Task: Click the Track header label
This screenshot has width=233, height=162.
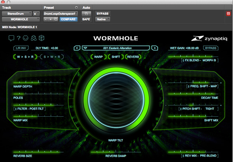Action: pos(7,8)
